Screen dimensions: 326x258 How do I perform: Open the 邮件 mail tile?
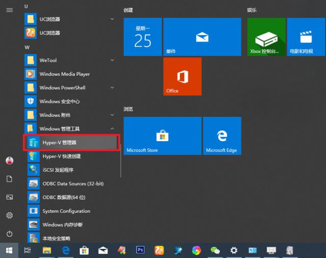(202, 37)
